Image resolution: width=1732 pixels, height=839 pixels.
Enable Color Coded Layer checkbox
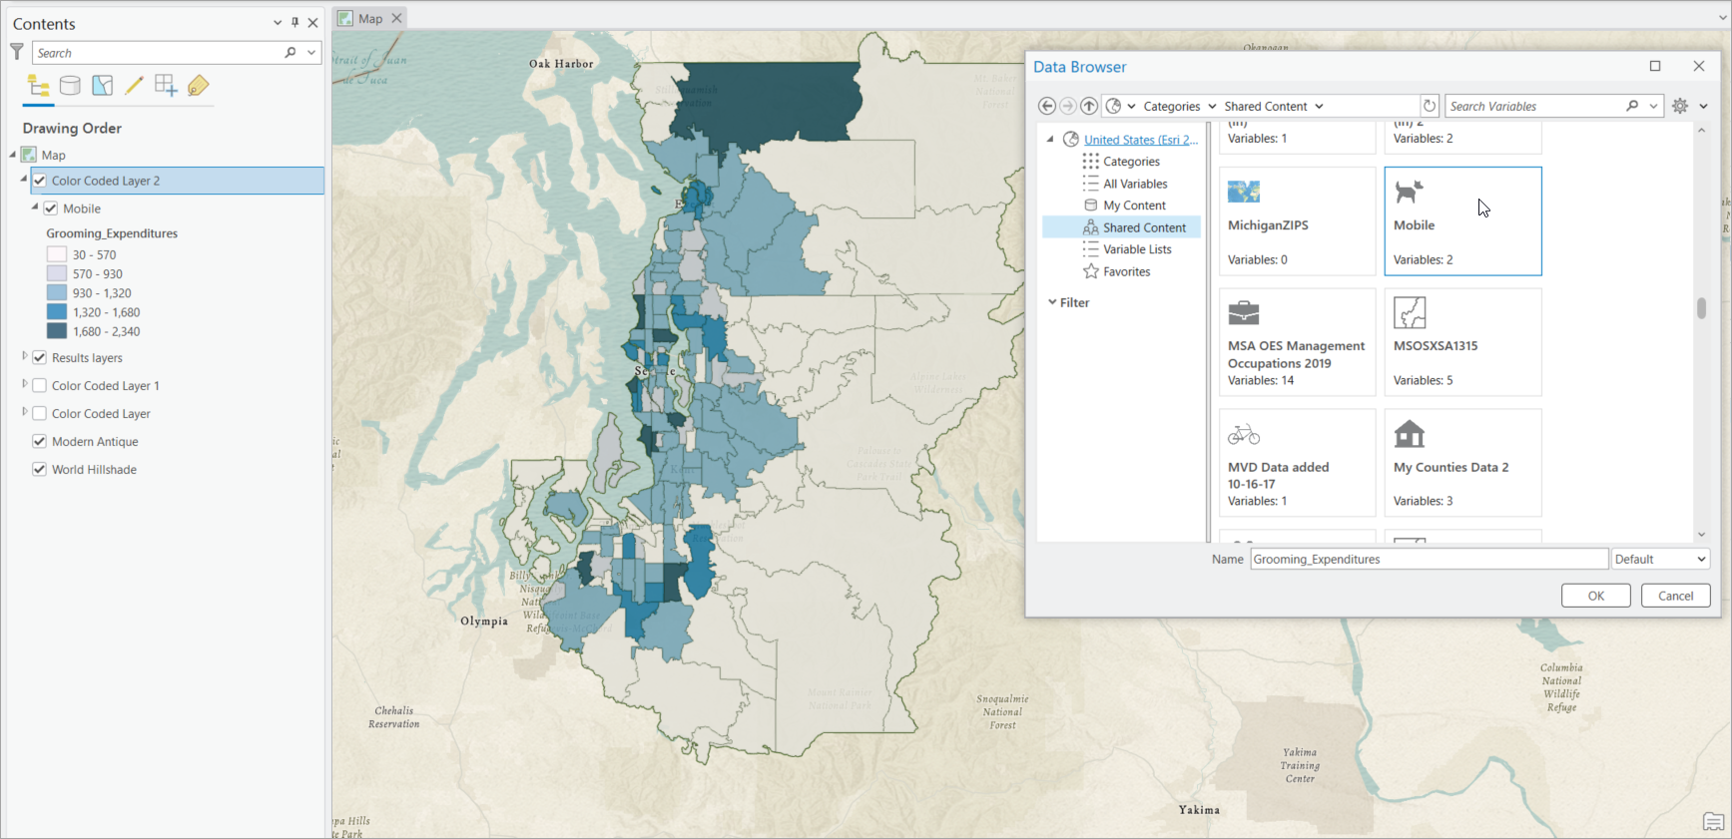pos(40,413)
